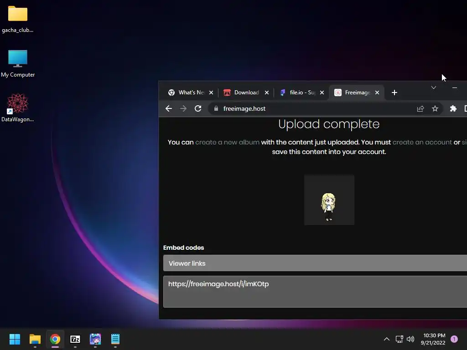Viewport: 467px width, 350px height.
Task: Show hidden system tray icons
Action: tap(387, 339)
